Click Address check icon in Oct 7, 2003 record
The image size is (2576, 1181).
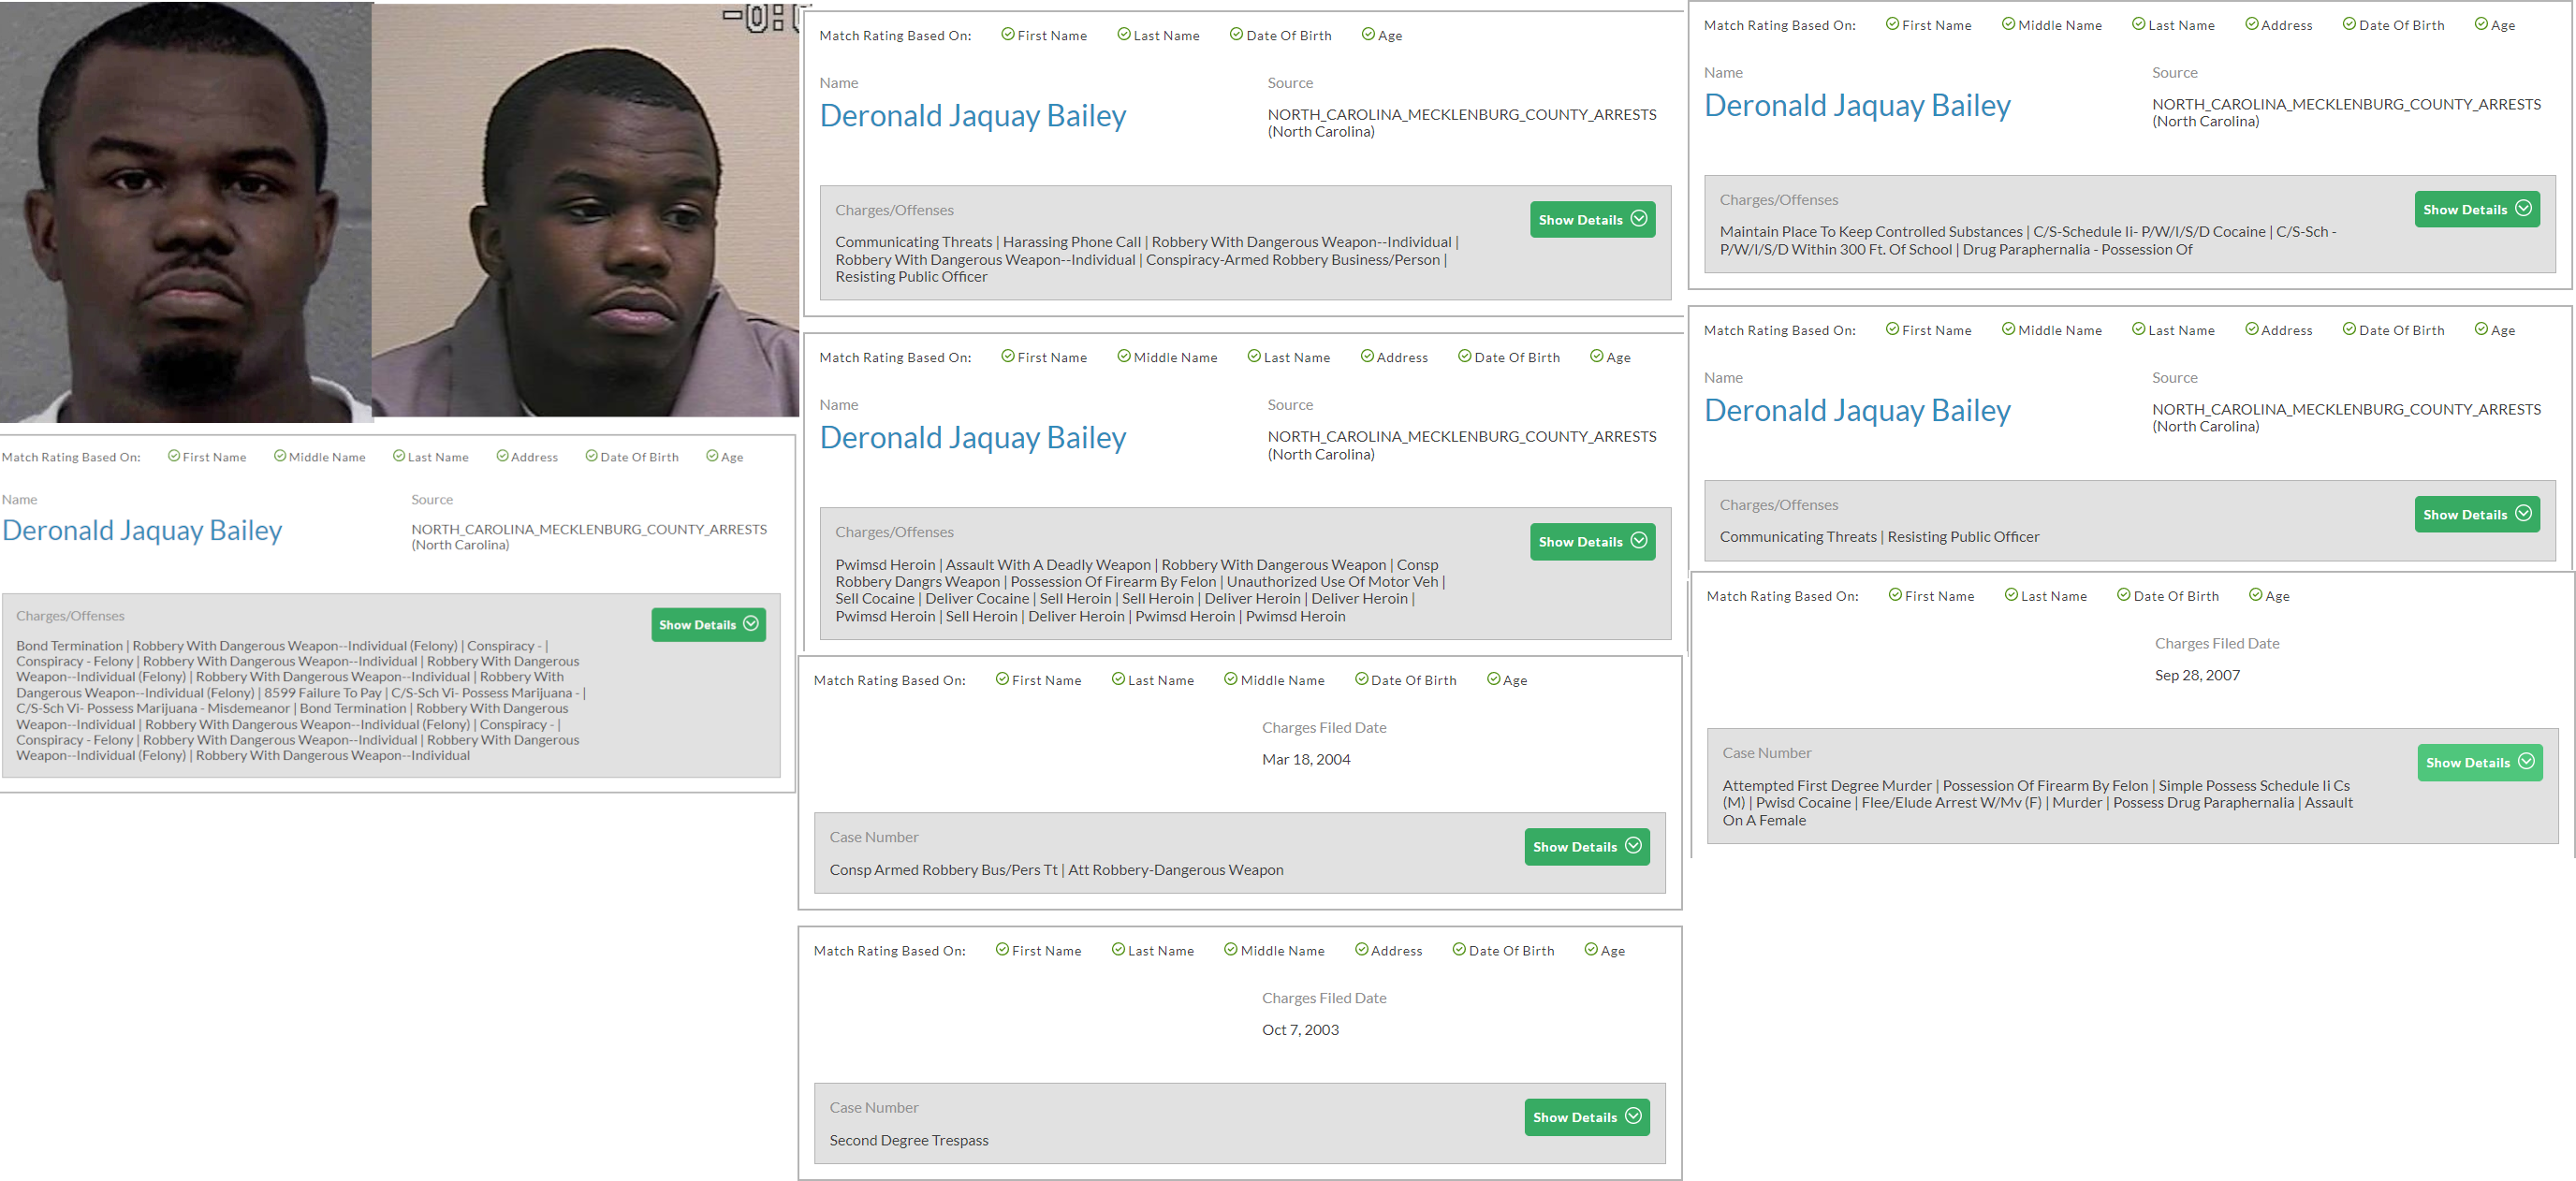click(x=1361, y=950)
